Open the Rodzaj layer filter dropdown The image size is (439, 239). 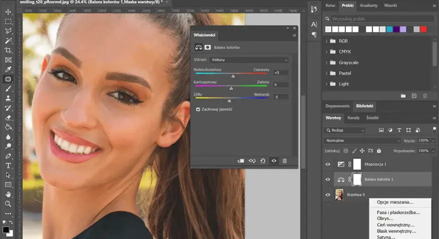click(345, 130)
